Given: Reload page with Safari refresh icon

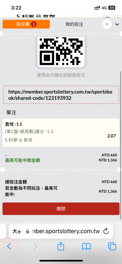Looking at the screenshot, I should (106, 231).
